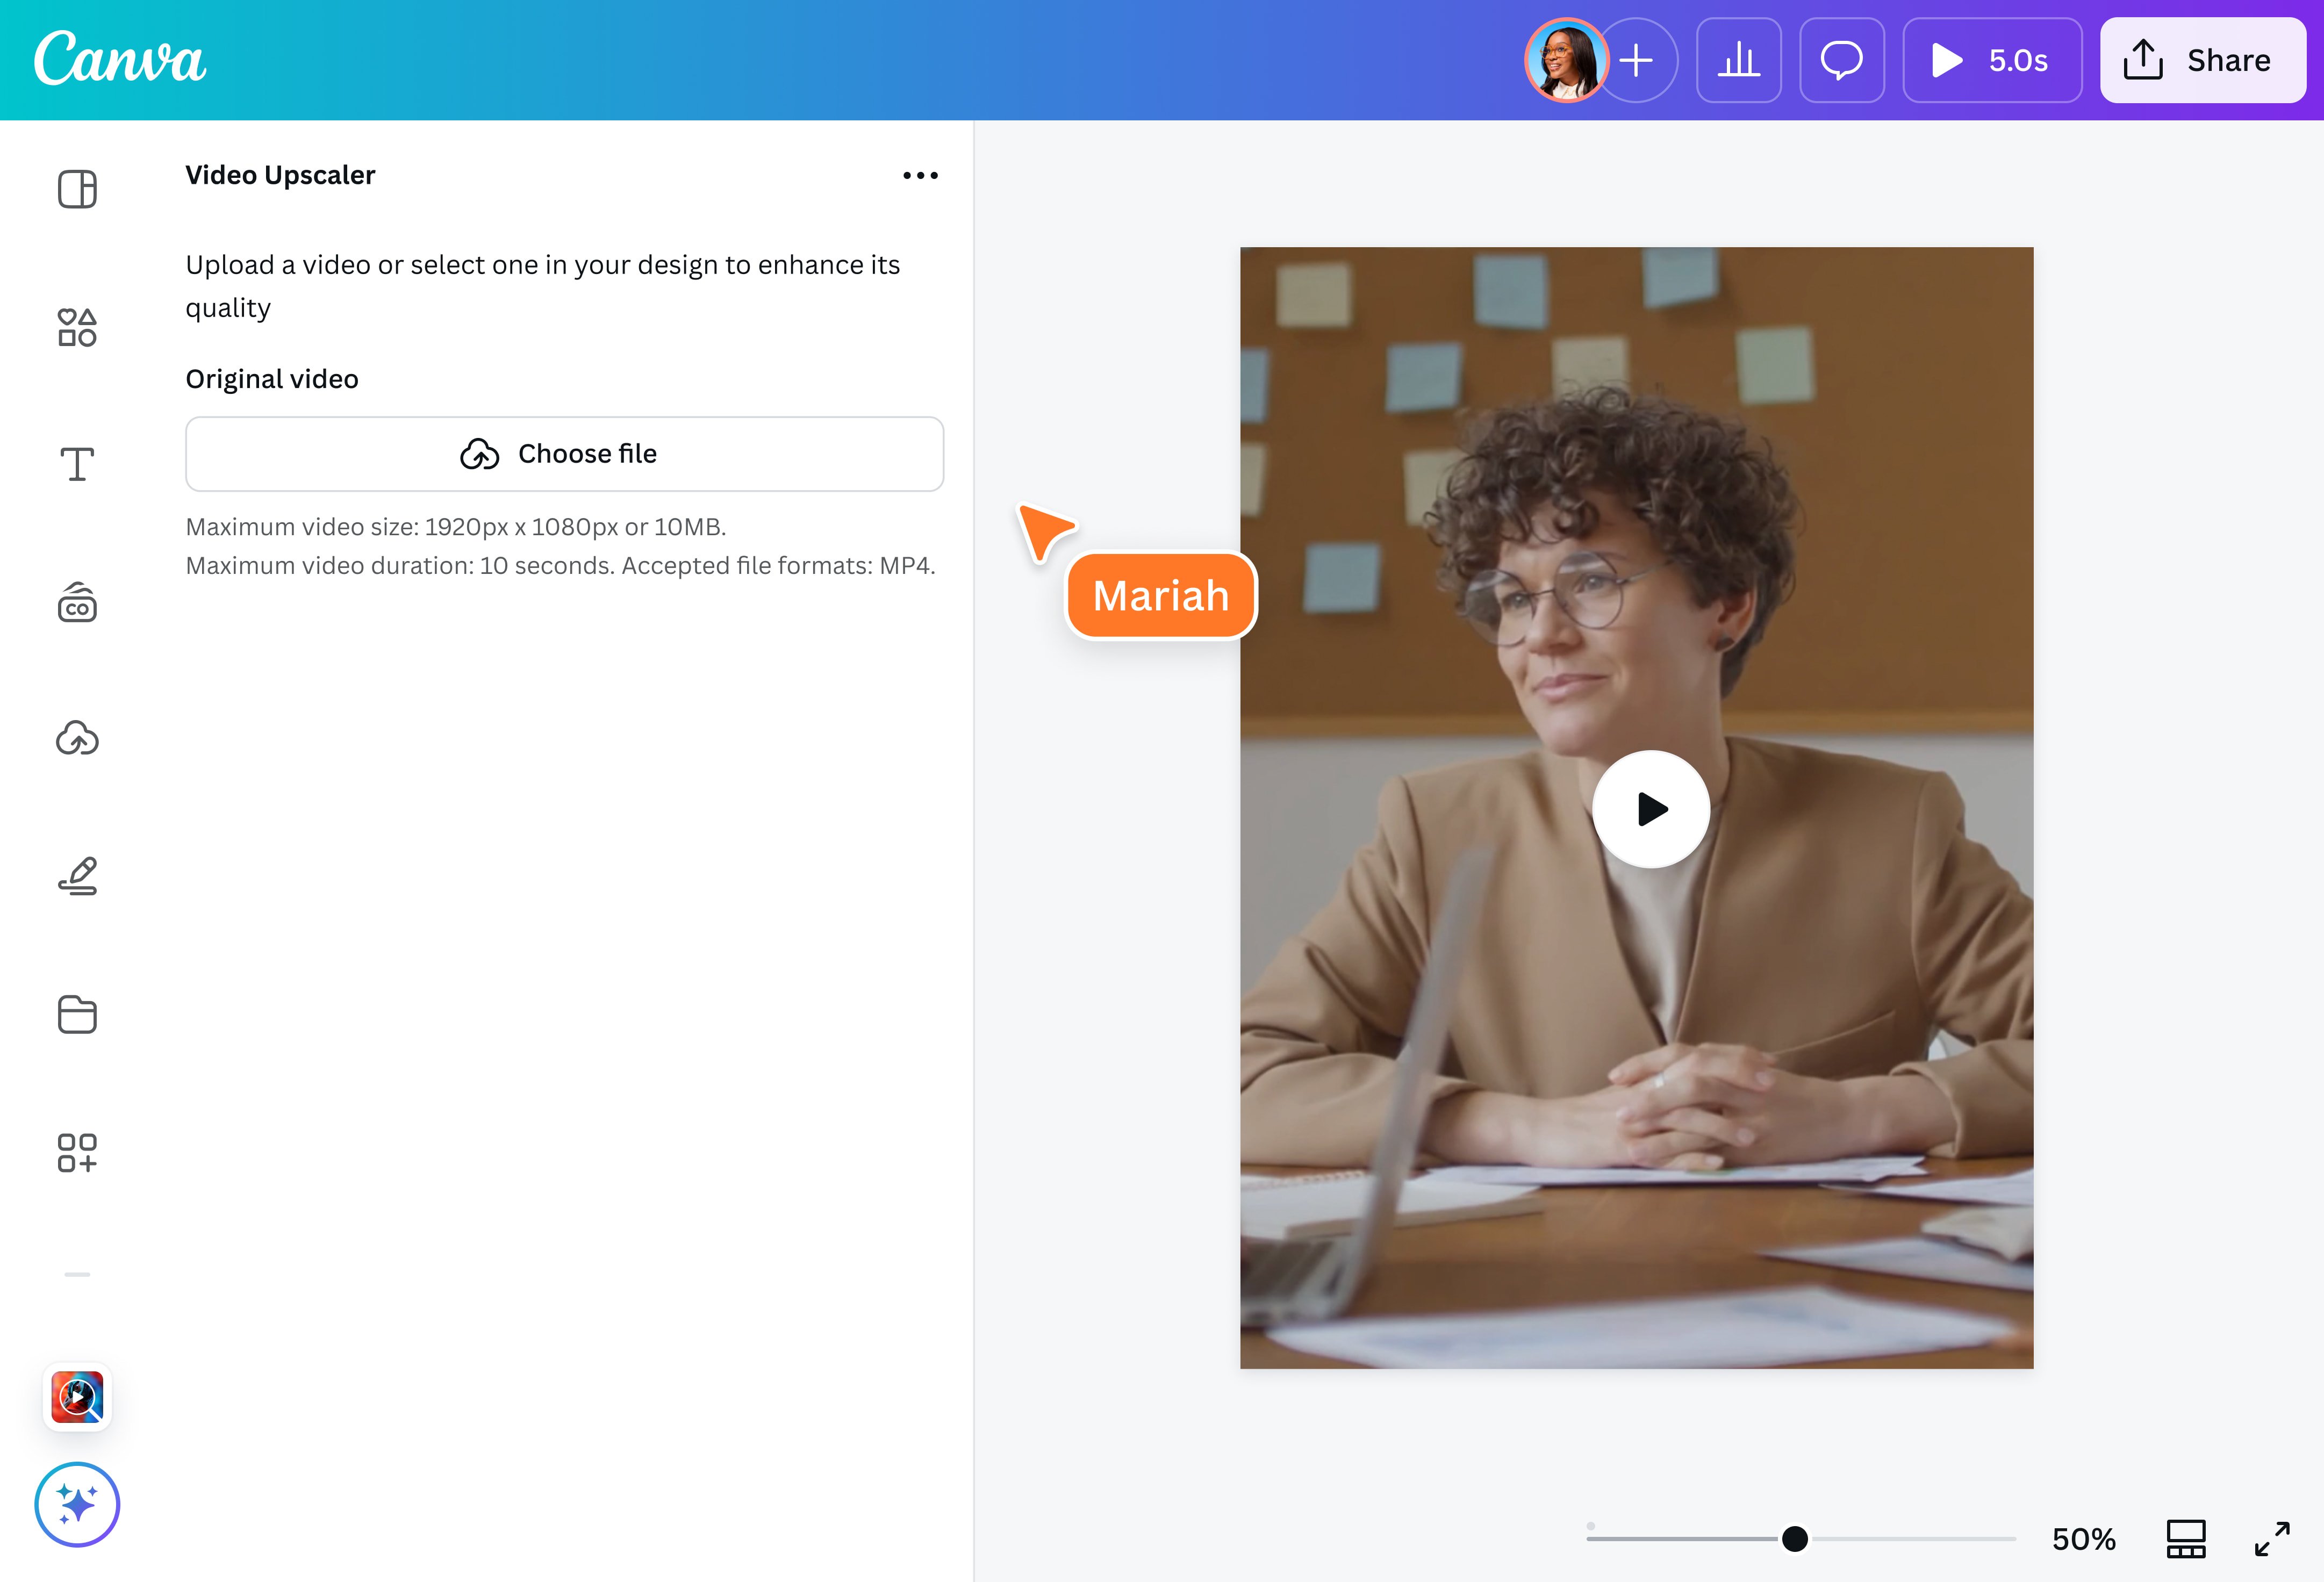The image size is (2324, 1582).
Task: Open the Uploads panel
Action: pos(77,739)
